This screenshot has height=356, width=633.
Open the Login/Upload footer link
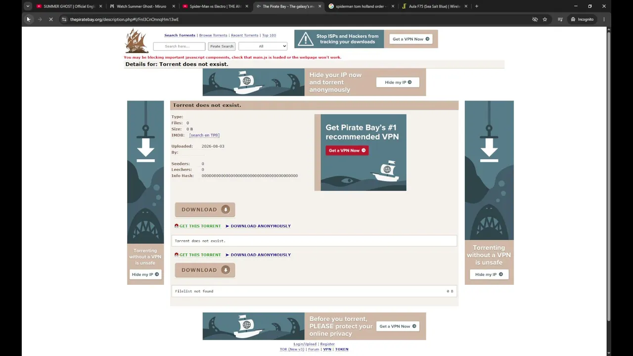[x=305, y=344]
